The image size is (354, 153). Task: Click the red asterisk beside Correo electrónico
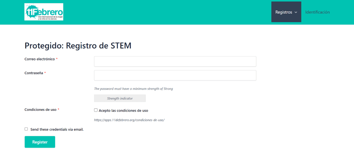click(x=57, y=59)
